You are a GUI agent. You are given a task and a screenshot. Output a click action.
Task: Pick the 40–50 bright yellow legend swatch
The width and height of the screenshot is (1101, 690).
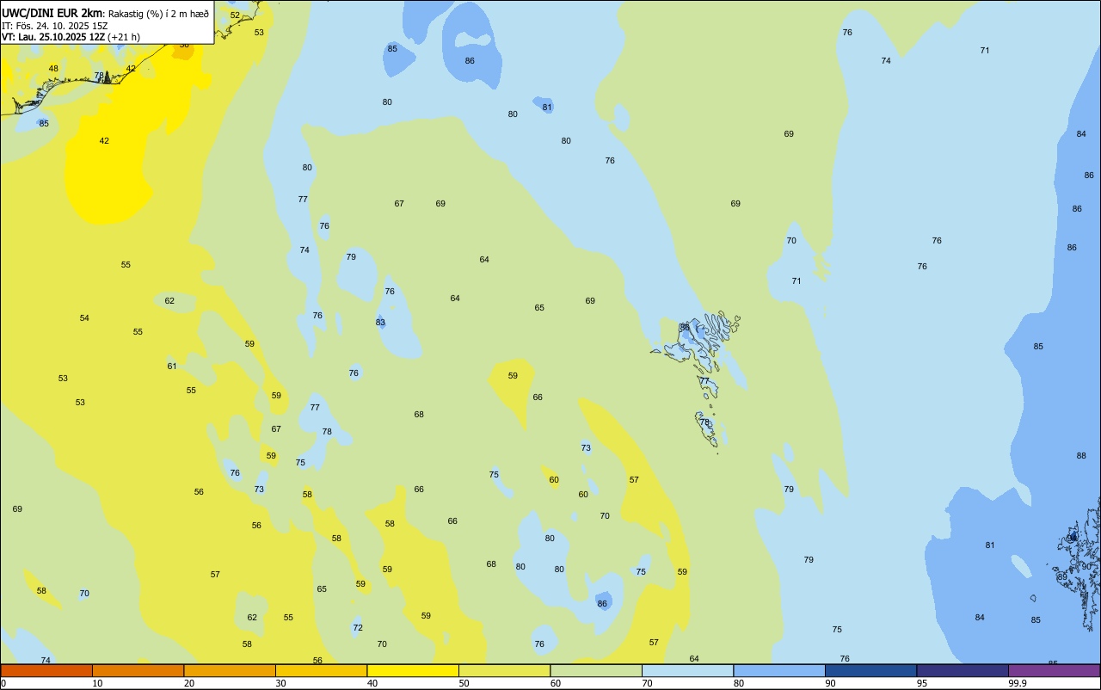tap(413, 670)
